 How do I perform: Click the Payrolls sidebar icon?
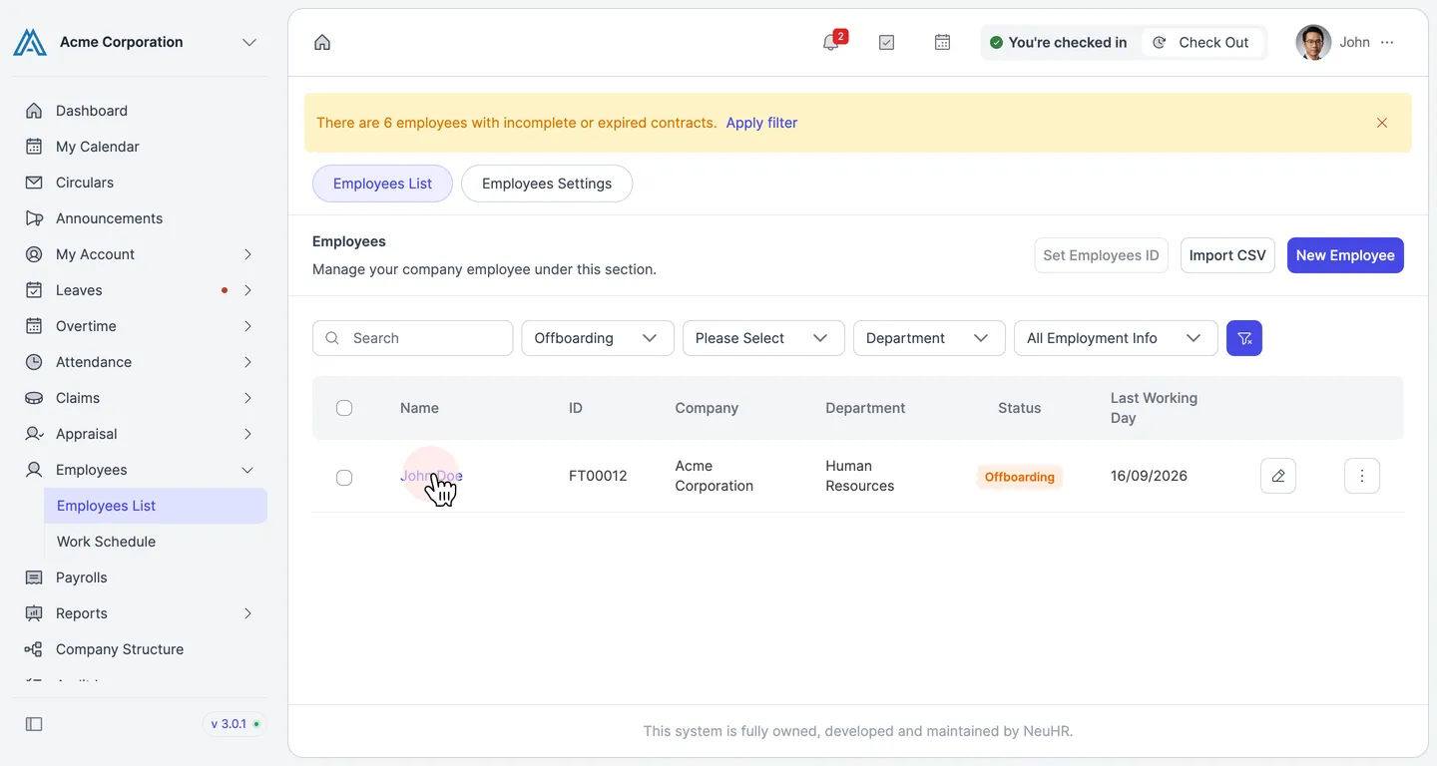click(34, 577)
